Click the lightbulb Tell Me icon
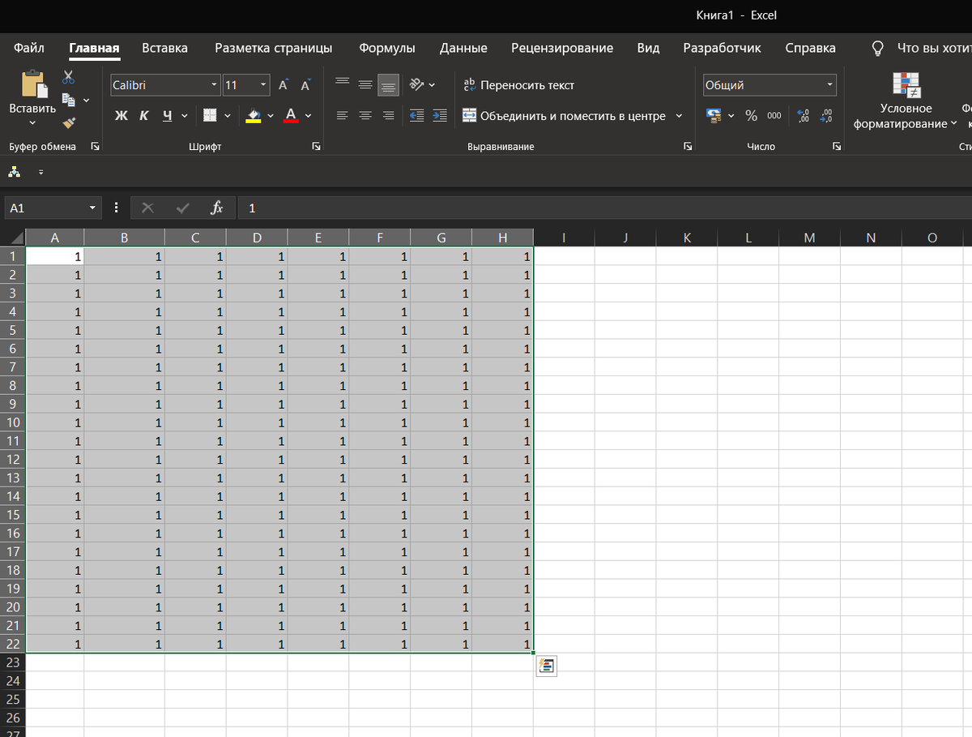972x737 pixels. click(877, 48)
